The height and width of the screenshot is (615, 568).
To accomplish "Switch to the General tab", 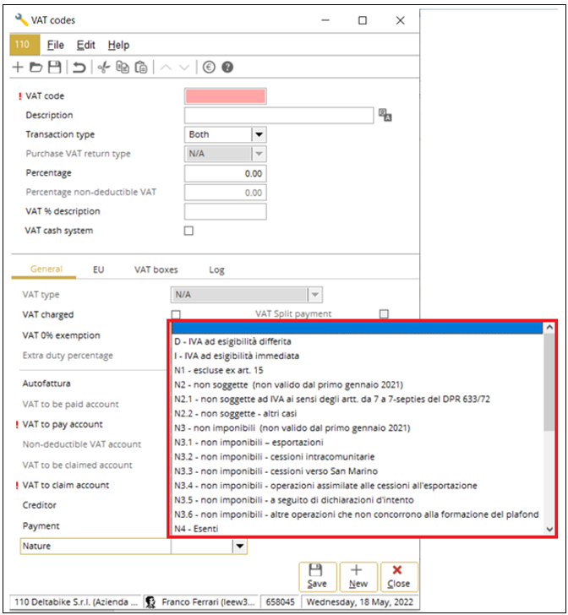I will click(46, 269).
